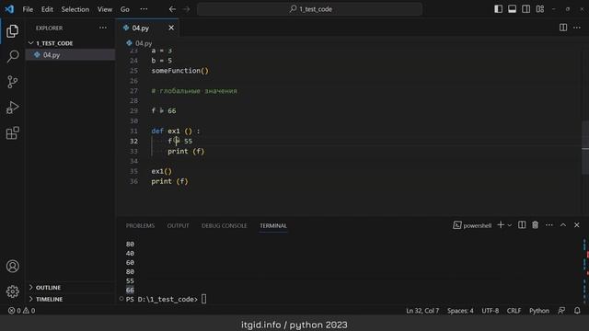589x331 pixels.
Task: Switch to the PROBLEMS panel tab
Action: (x=140, y=225)
